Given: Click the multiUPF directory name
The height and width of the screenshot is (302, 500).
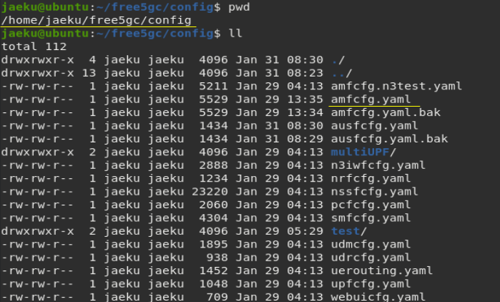Looking at the screenshot, I should pyautogui.click(x=360, y=152).
